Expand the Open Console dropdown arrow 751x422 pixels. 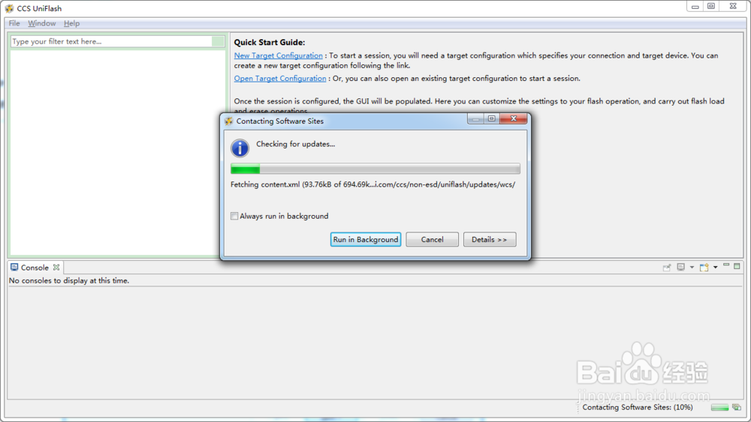pos(716,267)
